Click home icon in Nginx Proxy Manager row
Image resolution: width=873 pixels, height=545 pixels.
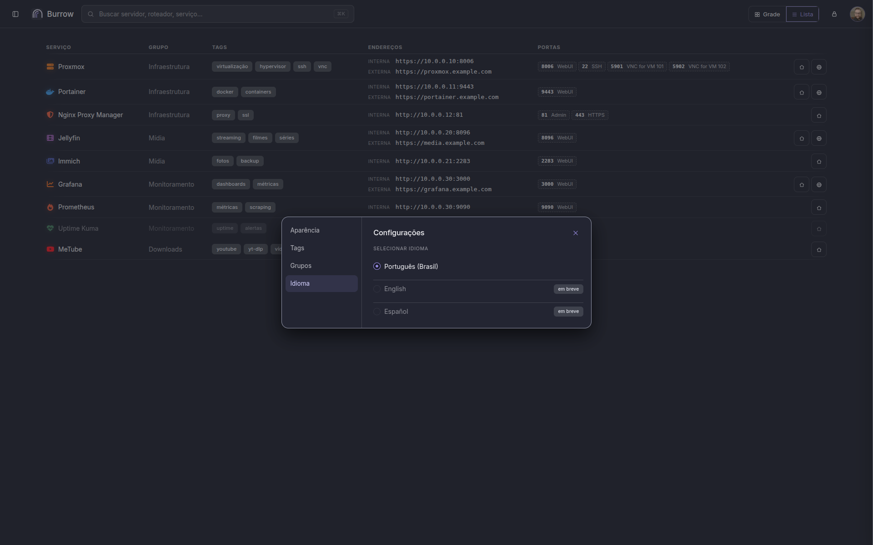[x=819, y=115]
